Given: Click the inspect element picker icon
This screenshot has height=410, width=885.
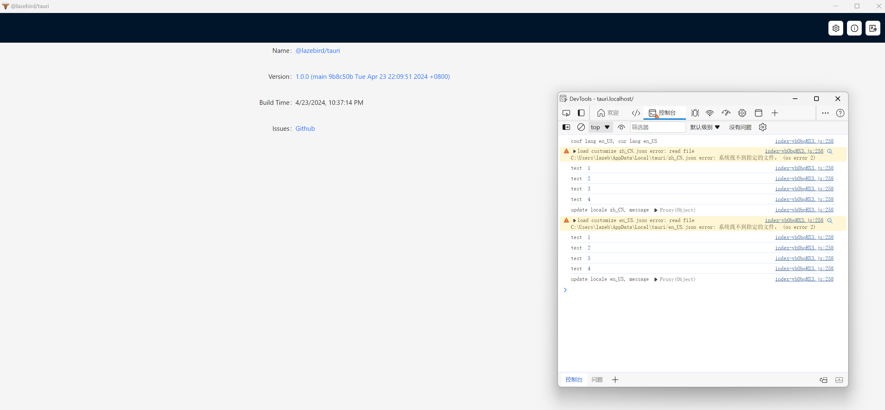Looking at the screenshot, I should click(x=566, y=113).
